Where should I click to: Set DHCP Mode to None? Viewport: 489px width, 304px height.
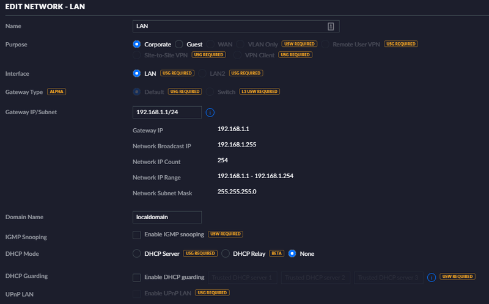[292, 253]
